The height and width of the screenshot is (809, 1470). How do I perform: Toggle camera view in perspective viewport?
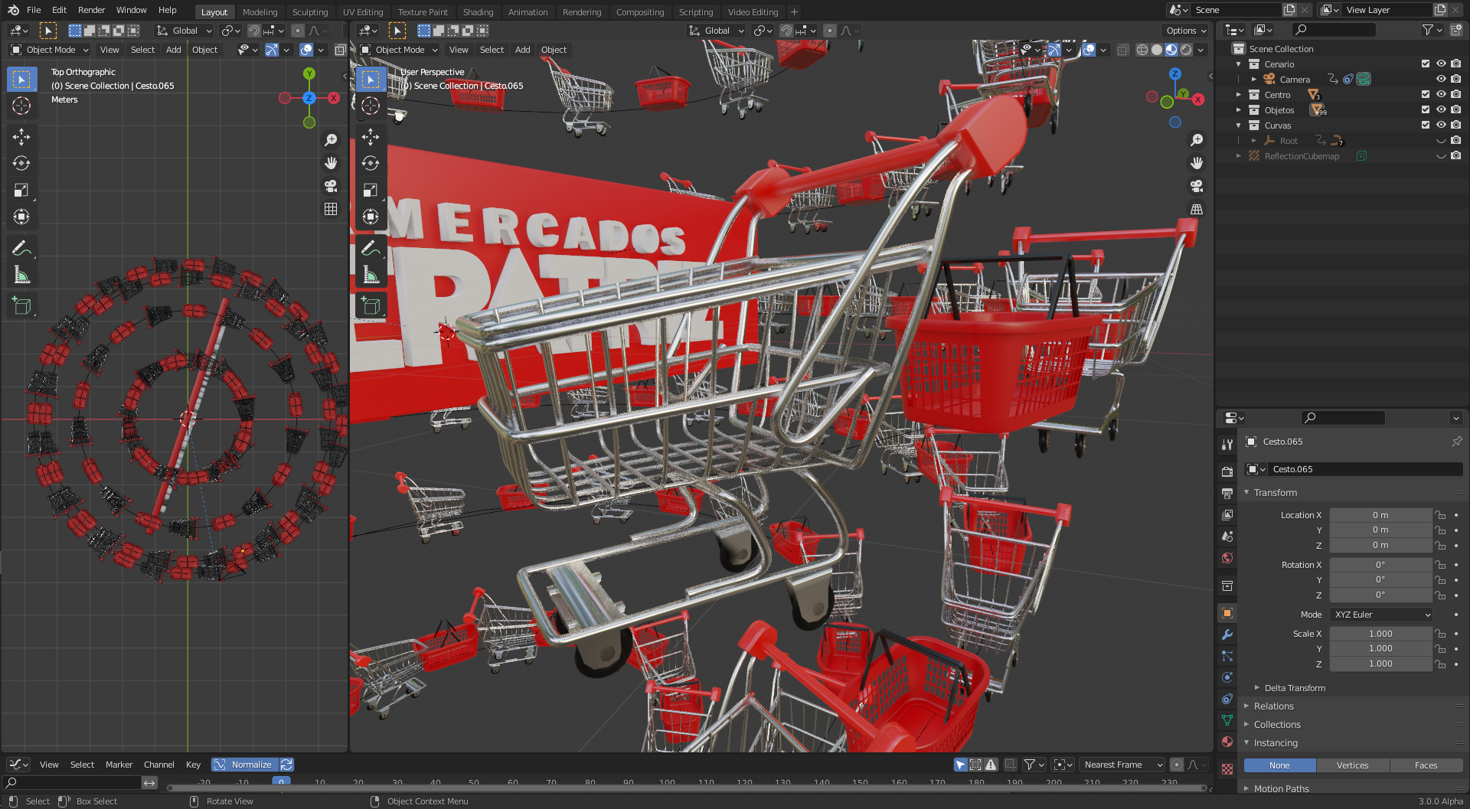[1197, 186]
